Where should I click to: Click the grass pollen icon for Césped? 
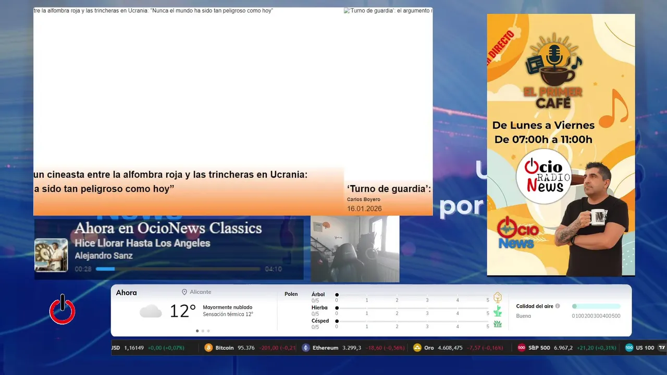click(x=498, y=324)
